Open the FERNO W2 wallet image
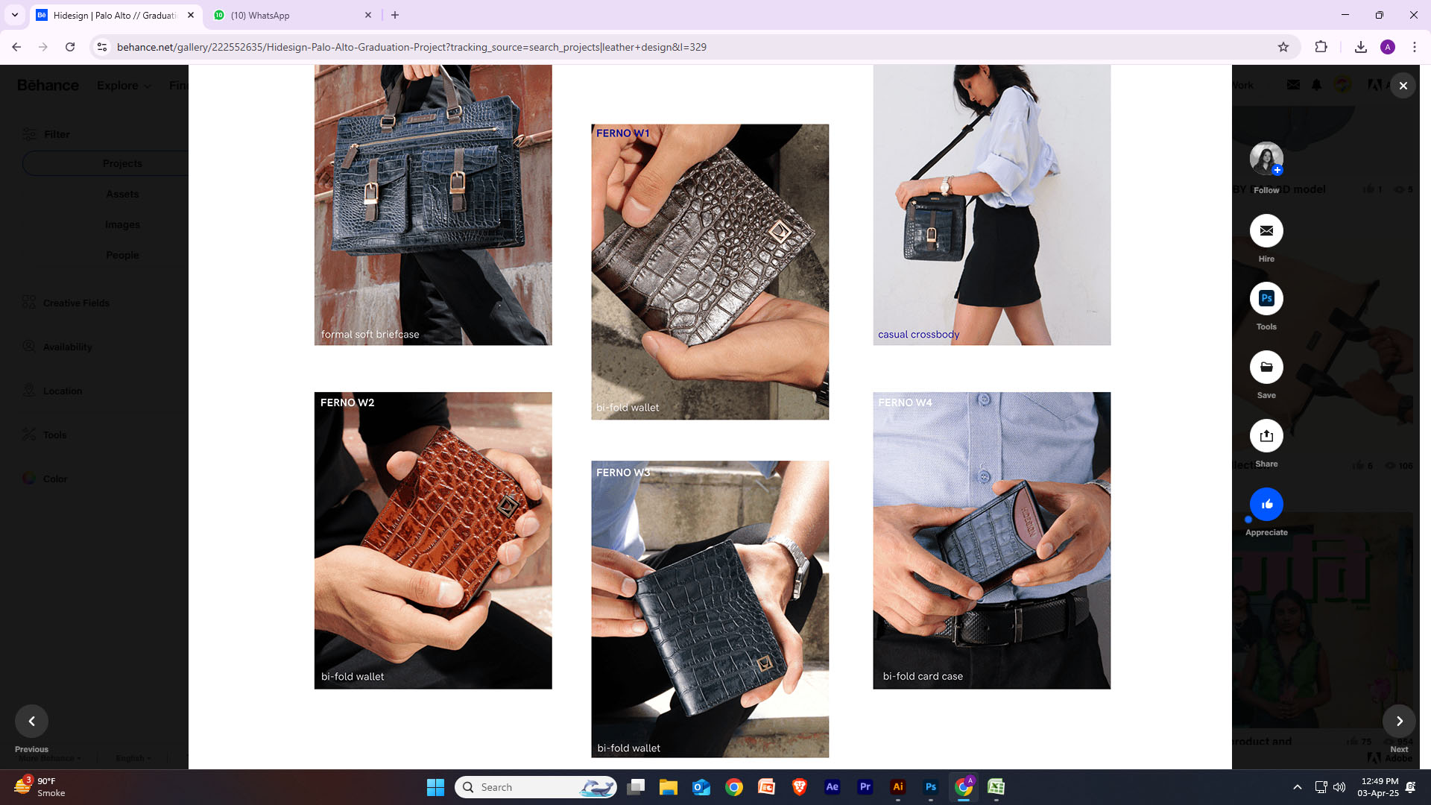This screenshot has width=1431, height=805. (x=433, y=540)
